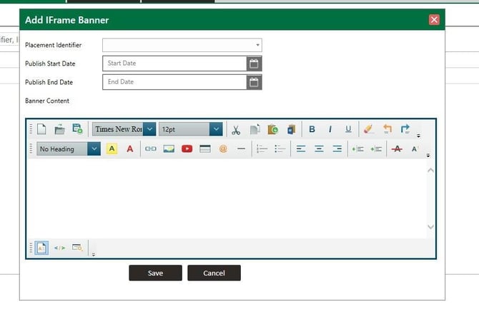Click the Cut scissors icon
Viewport: 479px width, 309px height.
pyautogui.click(x=236, y=129)
